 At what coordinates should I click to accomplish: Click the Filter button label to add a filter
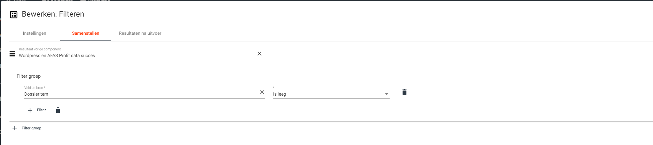[x=42, y=110]
